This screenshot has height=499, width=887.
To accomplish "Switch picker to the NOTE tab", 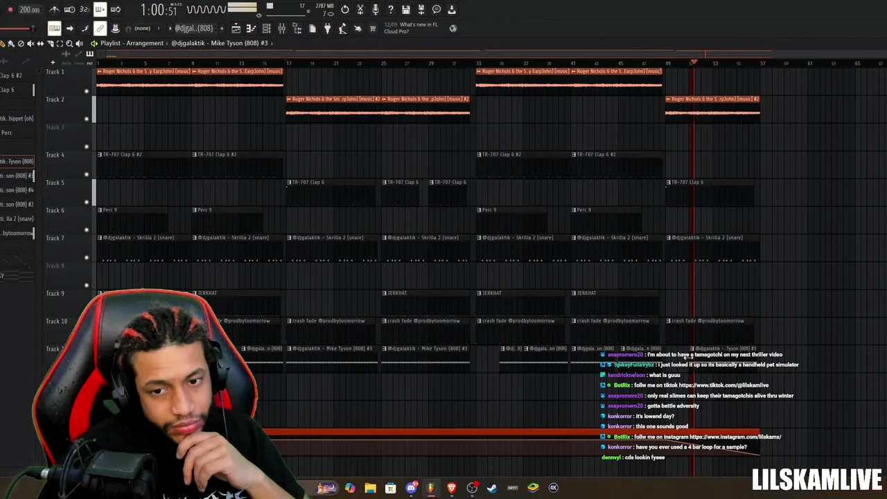I will point(65,63).
